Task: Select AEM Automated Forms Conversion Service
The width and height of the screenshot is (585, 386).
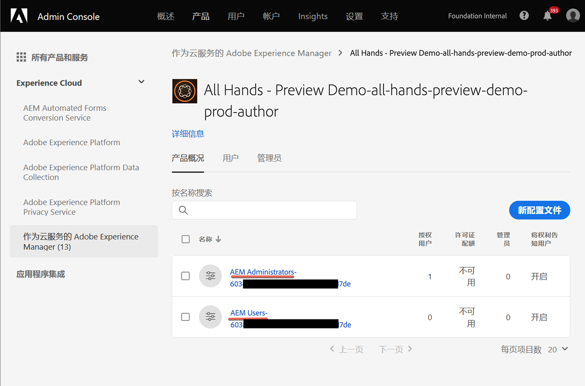Action: point(65,113)
